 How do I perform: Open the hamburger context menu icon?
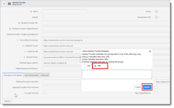[x=9, y=4]
